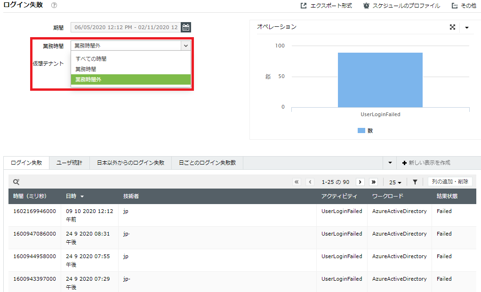This screenshot has height=292, width=481.
Task: Toggle the 日時 column sort arrow
Action: [82, 197]
